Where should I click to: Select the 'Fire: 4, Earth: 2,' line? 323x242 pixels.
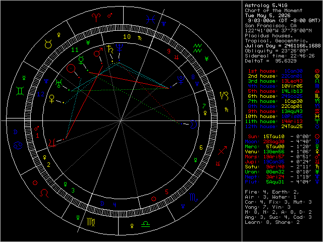pyautogui.click(x=272, y=192)
